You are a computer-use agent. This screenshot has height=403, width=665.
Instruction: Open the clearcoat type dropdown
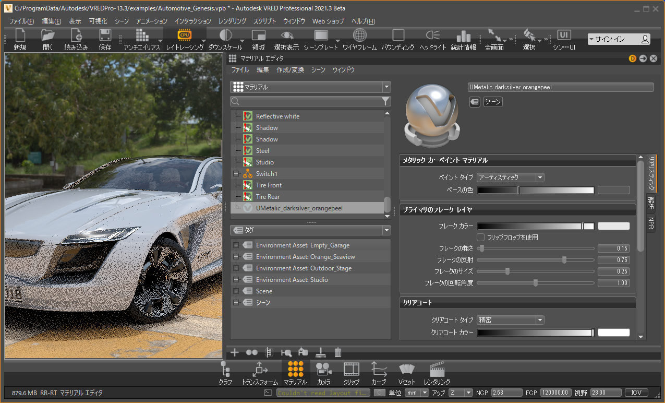point(511,320)
